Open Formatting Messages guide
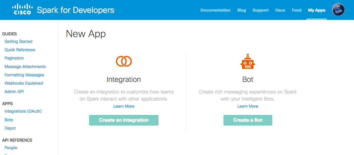The height and width of the screenshot is (155, 354). (24, 75)
